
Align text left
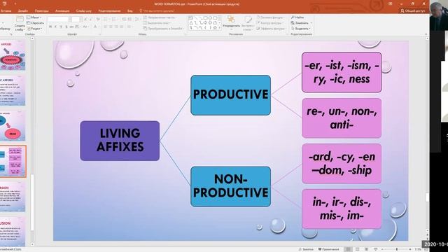click(106, 27)
